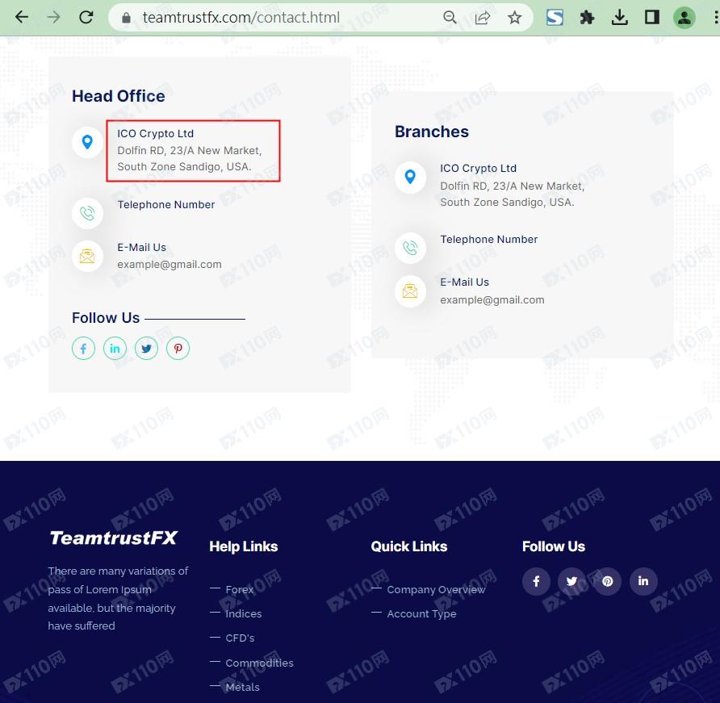Select the Account Type link
This screenshot has width=720, height=703.
tap(421, 614)
